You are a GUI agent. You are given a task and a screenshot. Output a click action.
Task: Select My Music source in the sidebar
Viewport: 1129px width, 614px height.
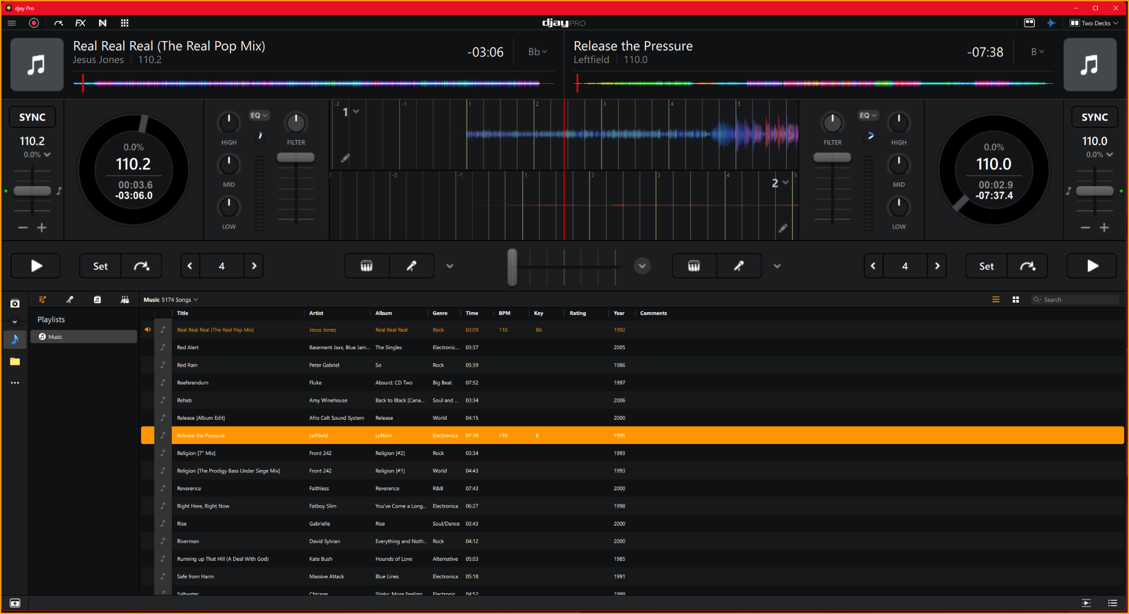point(15,339)
